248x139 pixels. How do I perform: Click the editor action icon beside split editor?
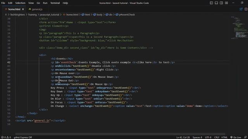point(241,9)
